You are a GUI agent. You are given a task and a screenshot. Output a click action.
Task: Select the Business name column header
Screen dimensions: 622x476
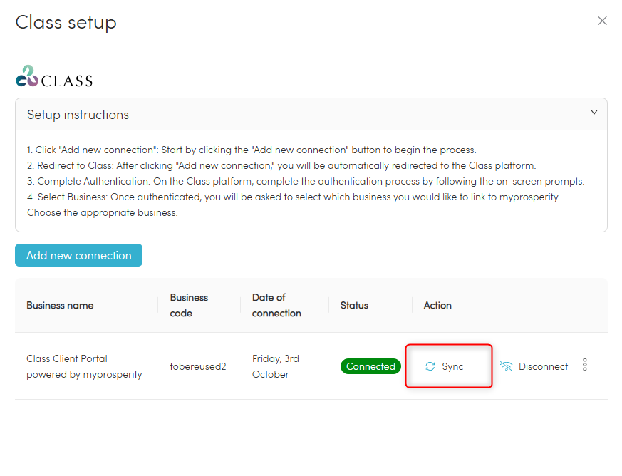60,306
